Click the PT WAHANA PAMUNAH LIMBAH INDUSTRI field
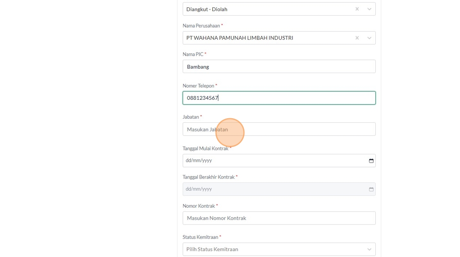 (x=267, y=38)
